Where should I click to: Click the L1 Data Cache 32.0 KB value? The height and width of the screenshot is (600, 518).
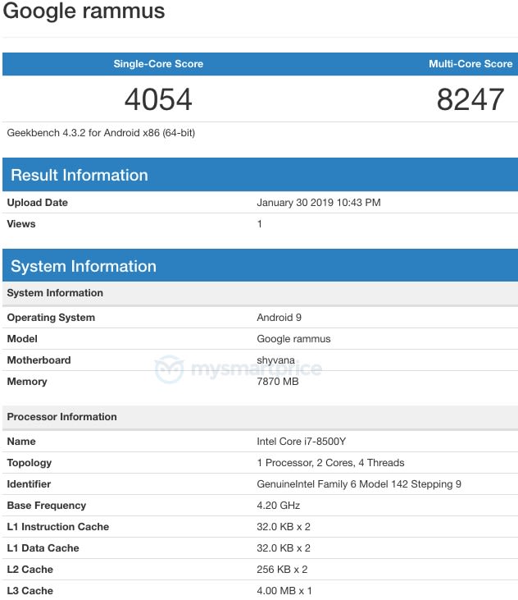click(x=283, y=548)
